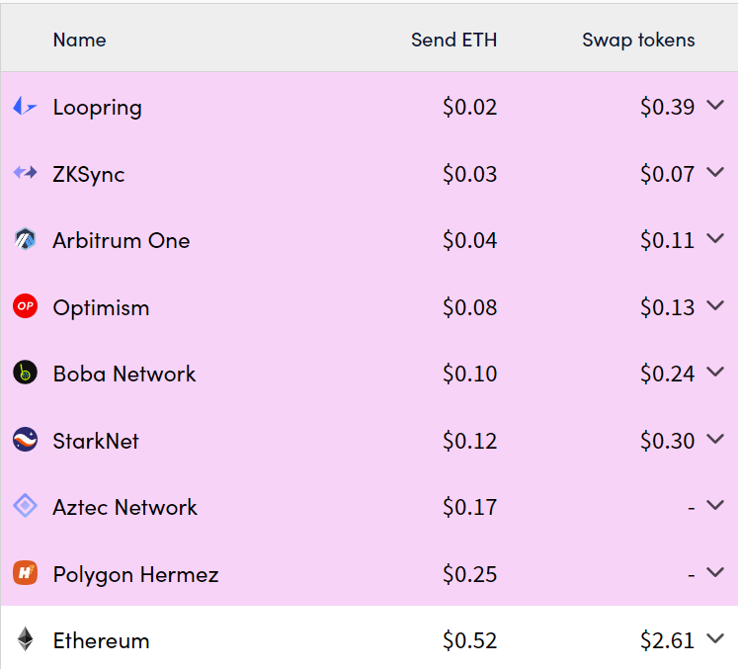Expand the Optimism fee details
The width and height of the screenshot is (738, 669).
[715, 306]
